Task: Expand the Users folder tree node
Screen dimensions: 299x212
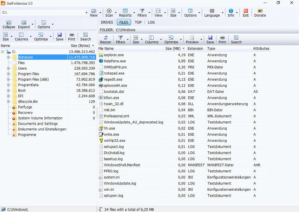Action: click(8, 68)
